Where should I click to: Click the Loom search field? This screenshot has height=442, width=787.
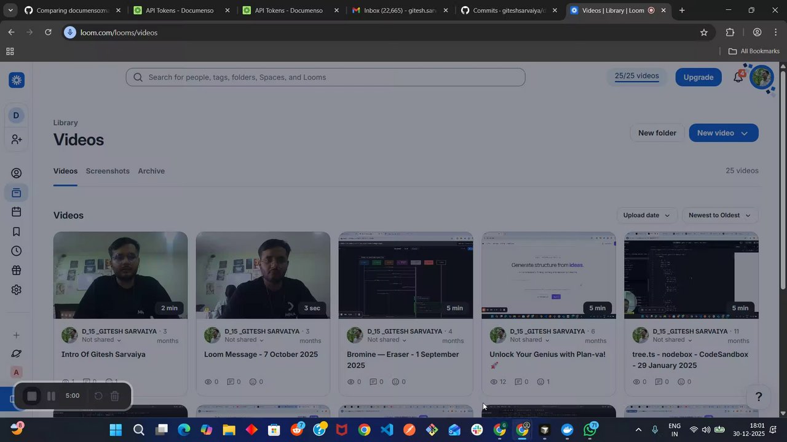(x=326, y=77)
